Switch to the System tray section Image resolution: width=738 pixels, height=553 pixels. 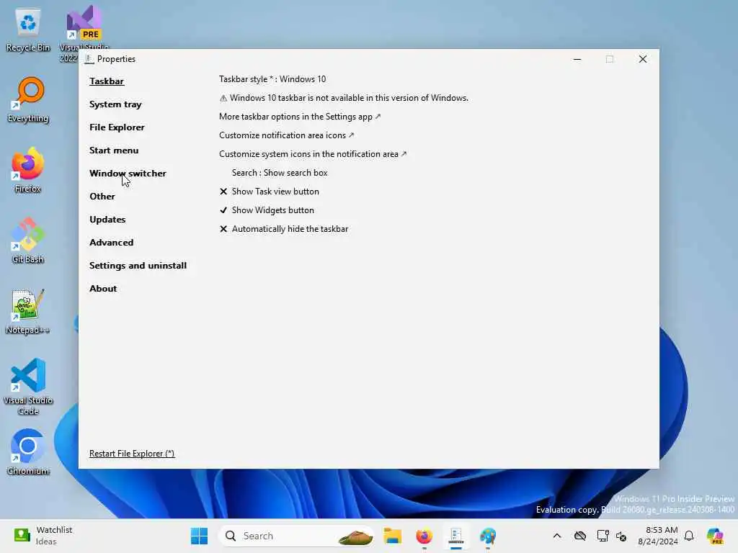(115, 104)
